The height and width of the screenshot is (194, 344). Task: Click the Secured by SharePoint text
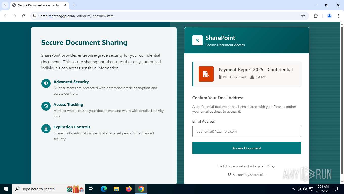249,175
